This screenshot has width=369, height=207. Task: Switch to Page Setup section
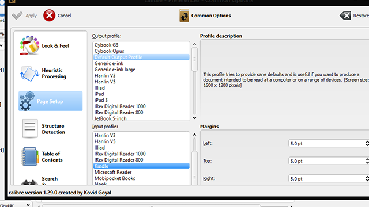[51, 101]
